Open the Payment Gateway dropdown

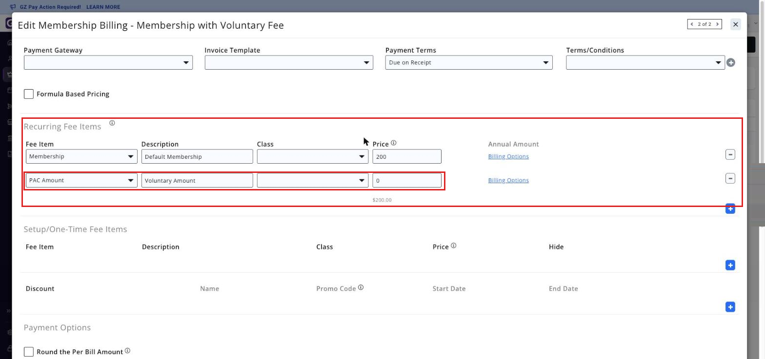(108, 62)
